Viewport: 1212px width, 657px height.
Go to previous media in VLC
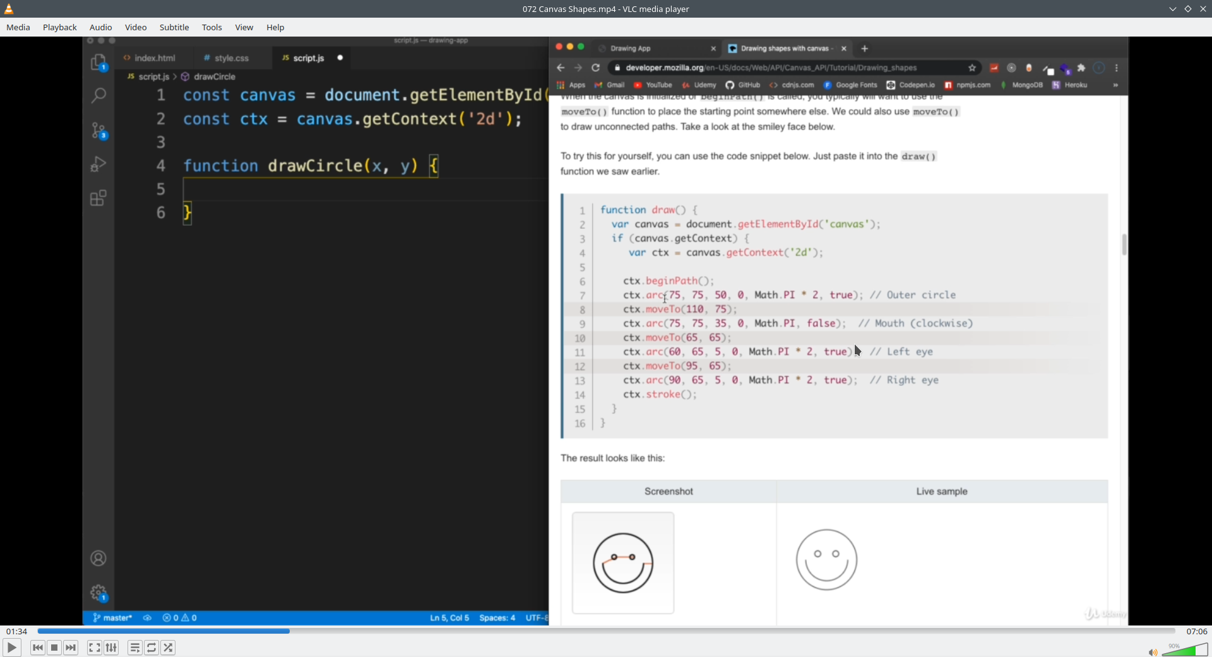click(38, 648)
